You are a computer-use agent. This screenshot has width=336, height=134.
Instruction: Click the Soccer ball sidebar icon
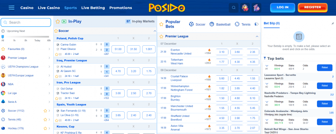(x=3, y=111)
